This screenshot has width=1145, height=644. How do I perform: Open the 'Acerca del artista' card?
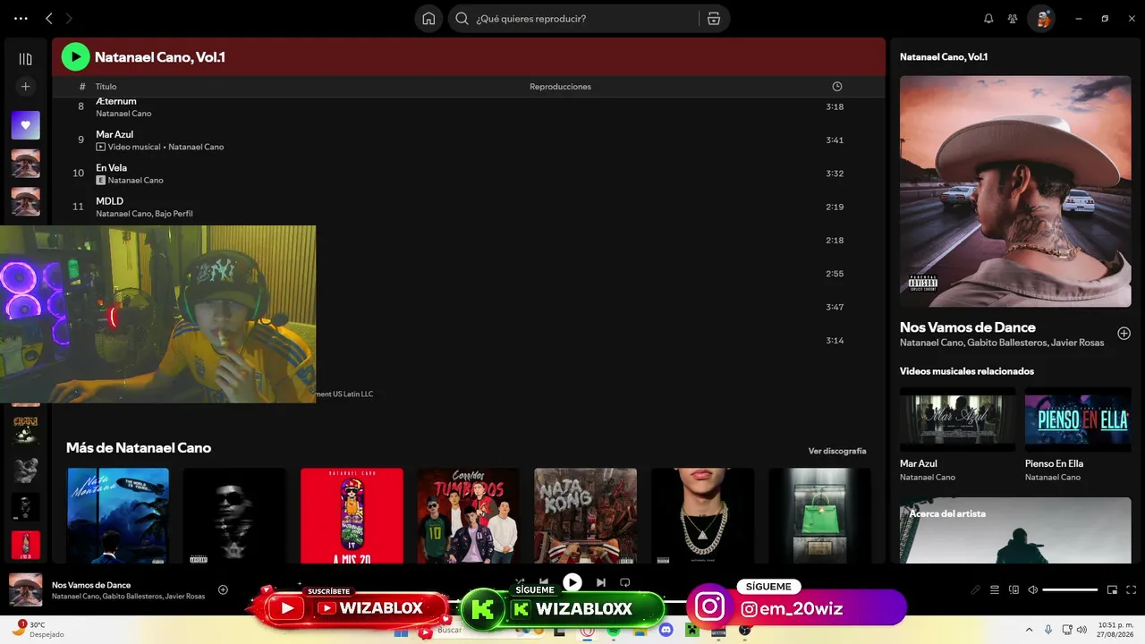pos(1015,530)
